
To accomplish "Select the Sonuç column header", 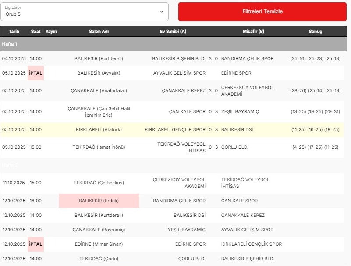I will point(316,32).
